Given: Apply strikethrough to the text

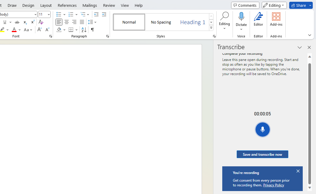Looking at the screenshot, I should (x=17, y=22).
